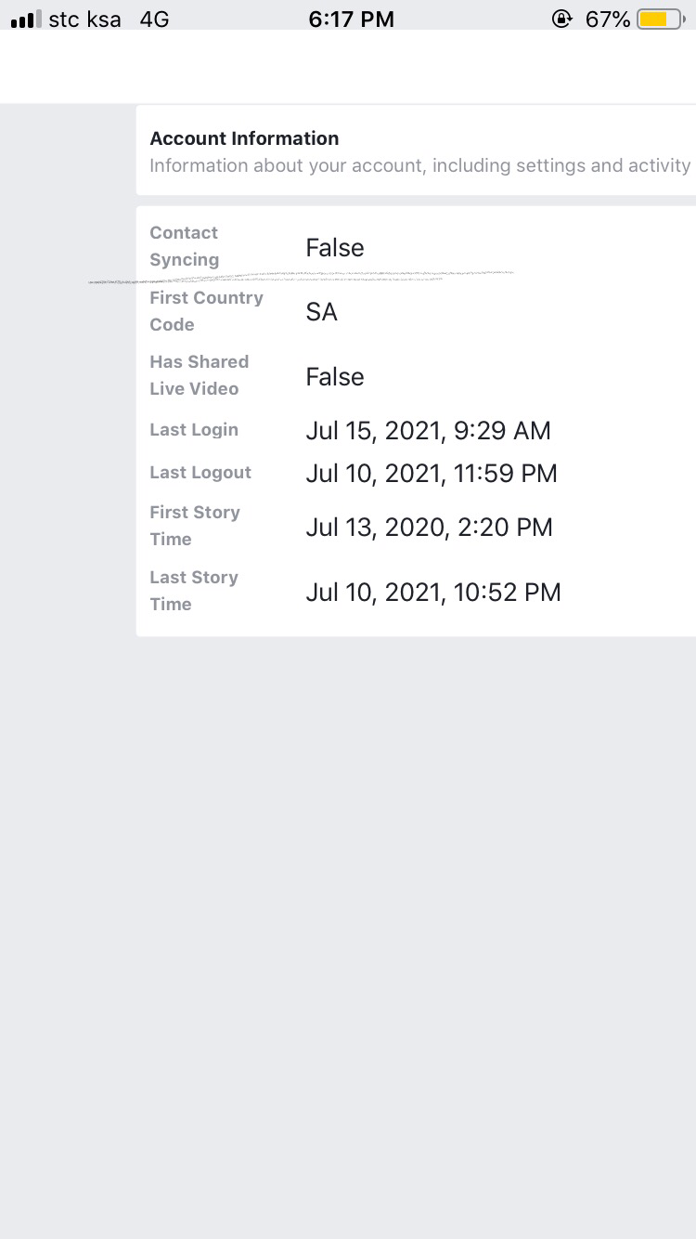Tap the Has Shared Live Video label
Screen dimensions: 696x1239
(199, 375)
